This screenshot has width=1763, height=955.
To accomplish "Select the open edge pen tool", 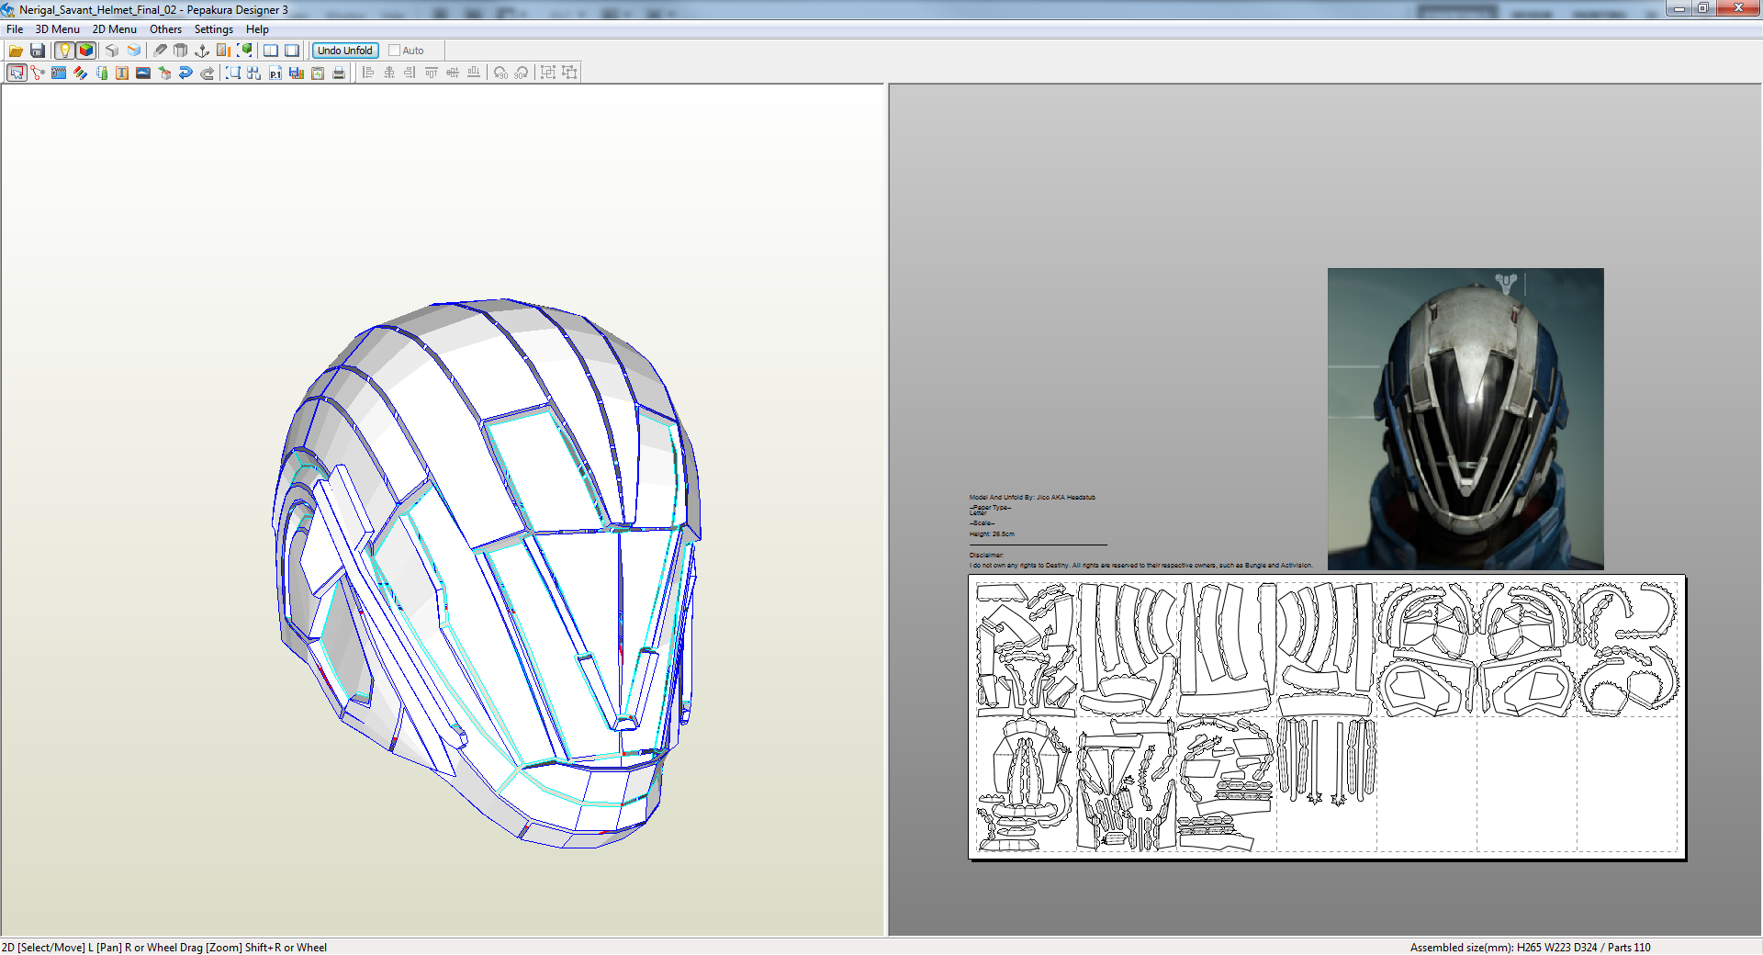I will point(160,51).
